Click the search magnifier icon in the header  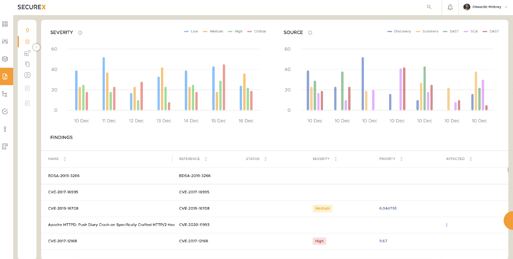coord(429,7)
